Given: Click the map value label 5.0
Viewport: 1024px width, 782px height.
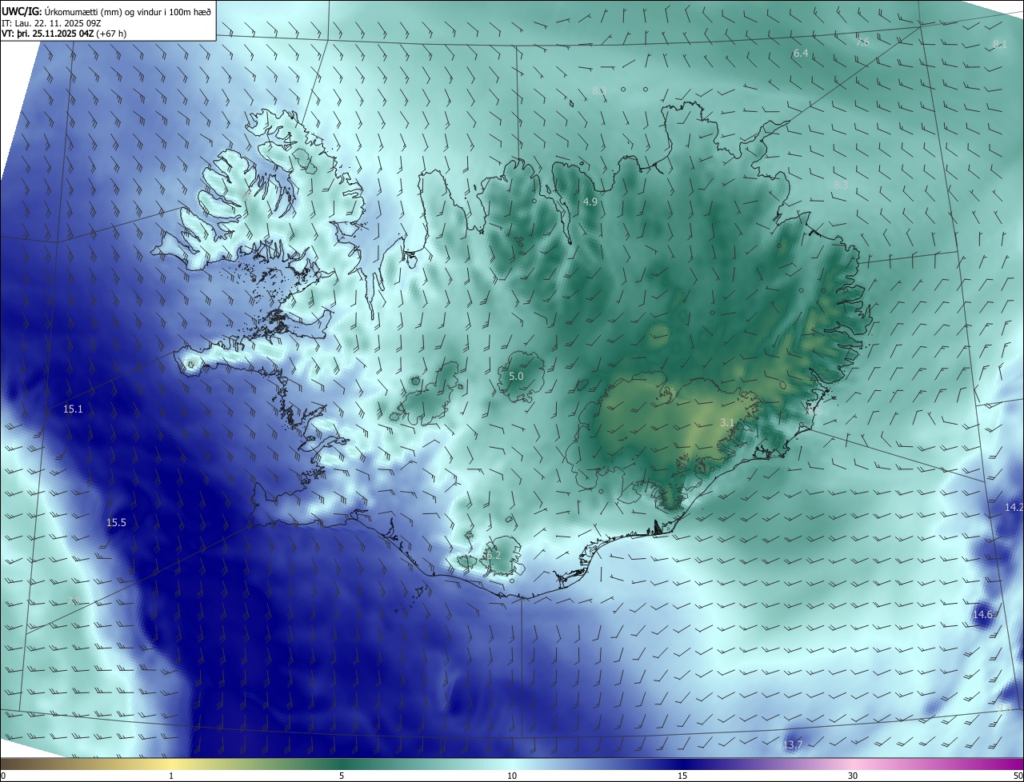Looking at the screenshot, I should 516,377.
